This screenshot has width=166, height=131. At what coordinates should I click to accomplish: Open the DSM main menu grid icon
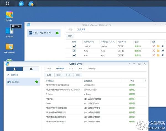(7, 3)
